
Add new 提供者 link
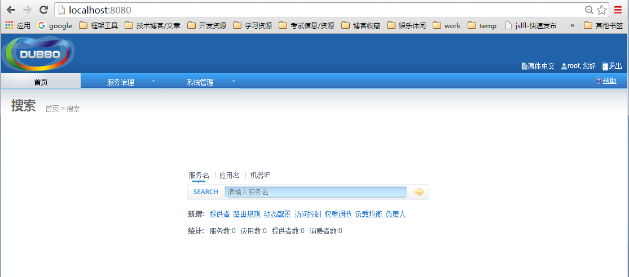coord(220,214)
